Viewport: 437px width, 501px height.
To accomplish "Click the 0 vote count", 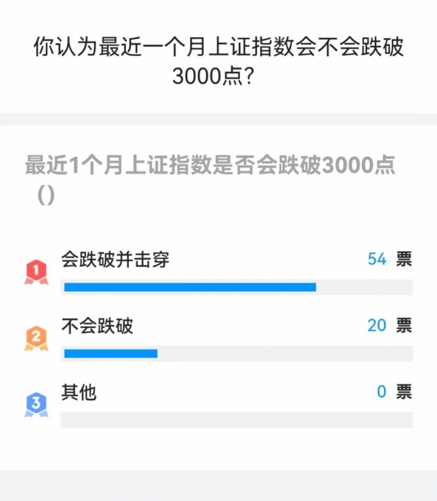I will [x=382, y=392].
